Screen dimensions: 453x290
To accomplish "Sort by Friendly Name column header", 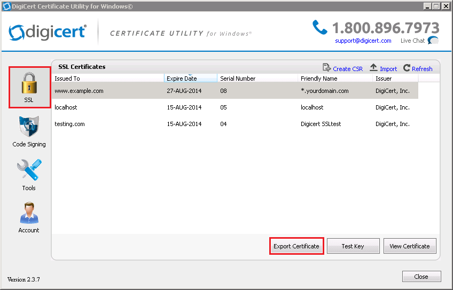I will 335,79.
